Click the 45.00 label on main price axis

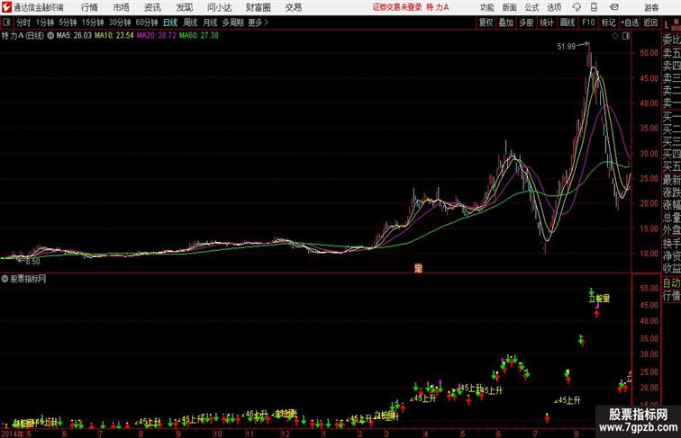tap(649, 78)
